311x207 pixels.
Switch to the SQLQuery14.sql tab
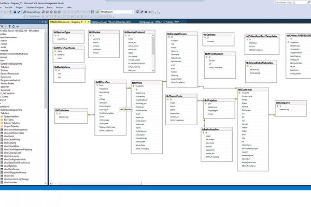point(111,22)
